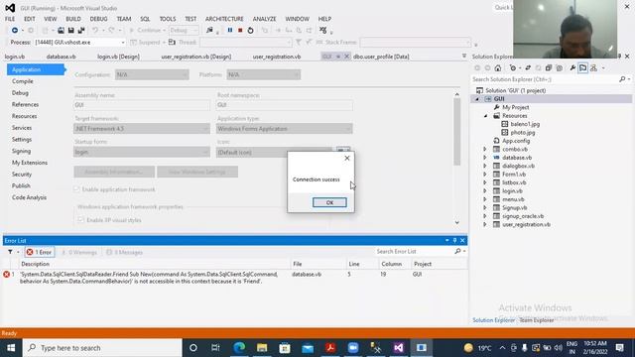Image resolution: width=635 pixels, height=357 pixels.
Task: Open the Application type dropdown
Action: click(284, 129)
